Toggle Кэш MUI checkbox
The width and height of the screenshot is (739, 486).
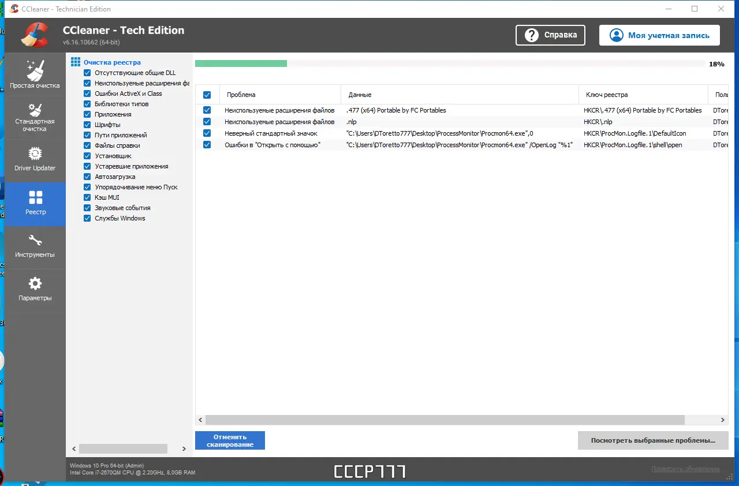point(87,197)
